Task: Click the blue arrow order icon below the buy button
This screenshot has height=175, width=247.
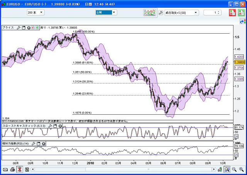Action: tap(243, 22)
